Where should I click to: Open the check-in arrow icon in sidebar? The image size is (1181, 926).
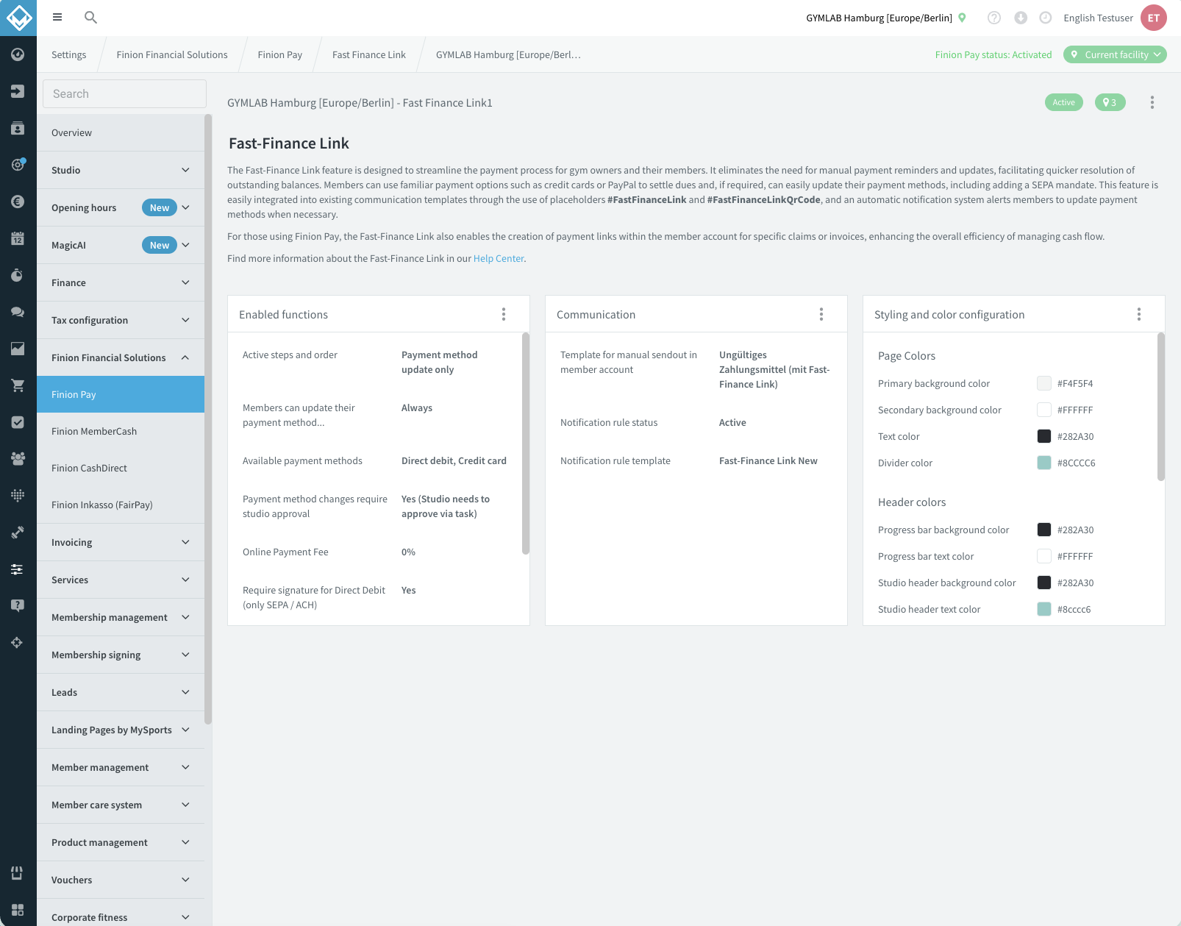(x=18, y=91)
